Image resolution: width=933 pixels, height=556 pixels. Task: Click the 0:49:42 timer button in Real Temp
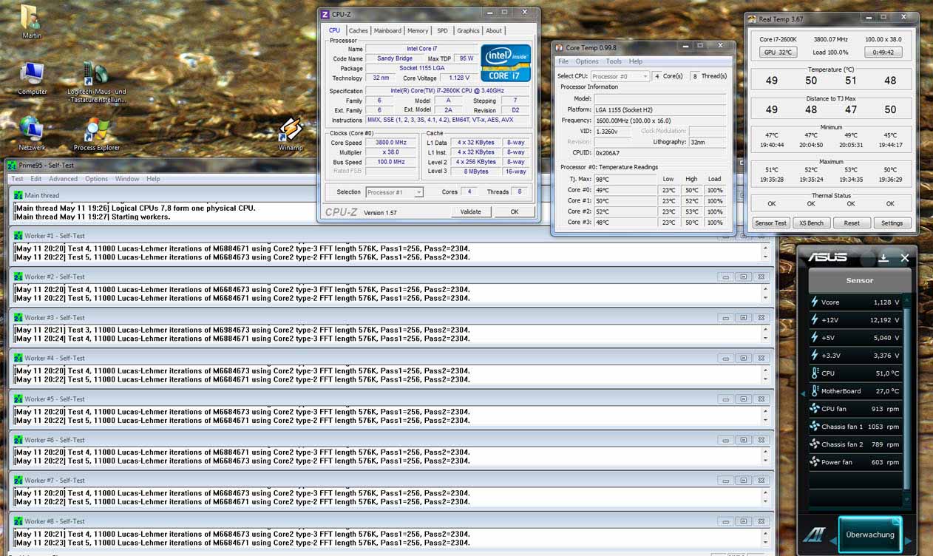[883, 52]
